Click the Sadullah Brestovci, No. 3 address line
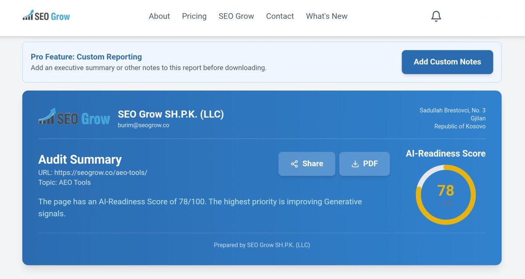525x279 pixels. click(452, 110)
